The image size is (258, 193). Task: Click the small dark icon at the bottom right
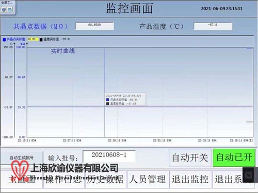(x=249, y=176)
